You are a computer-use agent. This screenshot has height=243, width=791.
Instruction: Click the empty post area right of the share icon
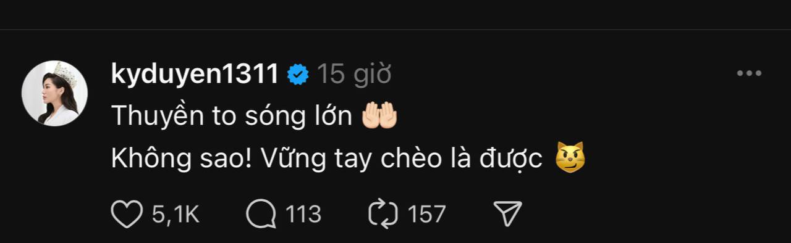[649, 214]
